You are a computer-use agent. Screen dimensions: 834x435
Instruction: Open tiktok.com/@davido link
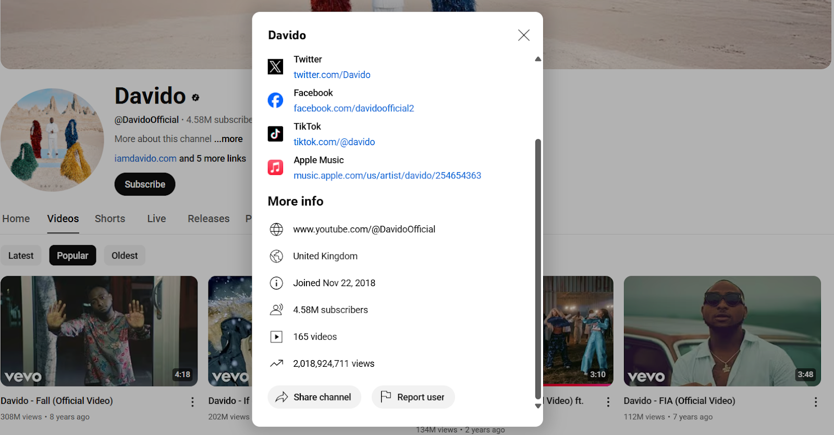coord(334,142)
